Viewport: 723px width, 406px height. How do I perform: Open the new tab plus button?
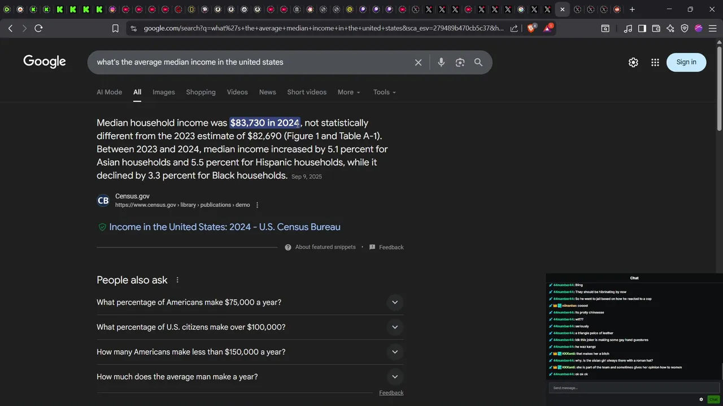[x=632, y=9]
